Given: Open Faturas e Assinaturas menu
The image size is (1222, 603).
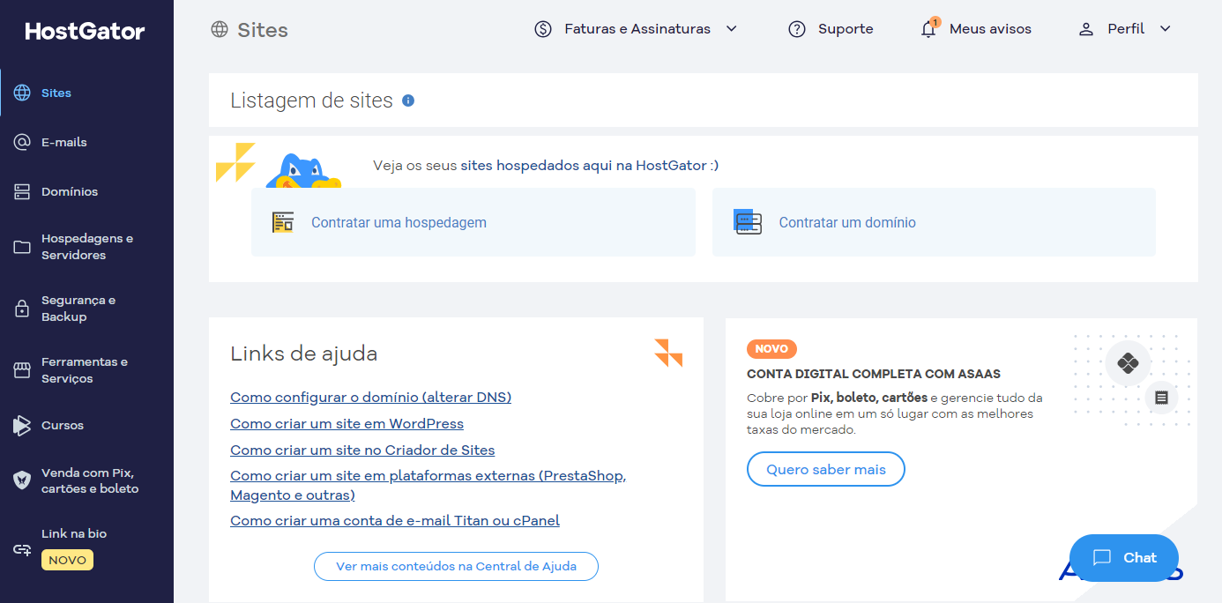Looking at the screenshot, I should (636, 29).
